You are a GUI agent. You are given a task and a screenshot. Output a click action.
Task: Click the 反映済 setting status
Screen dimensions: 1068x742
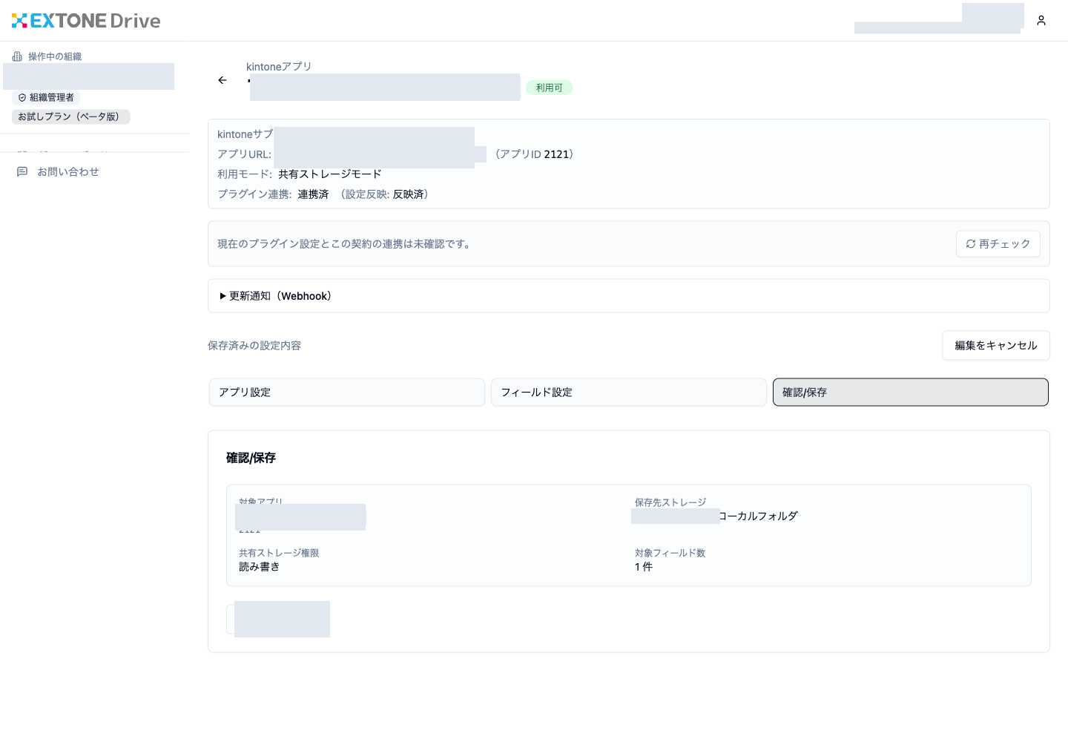point(409,194)
